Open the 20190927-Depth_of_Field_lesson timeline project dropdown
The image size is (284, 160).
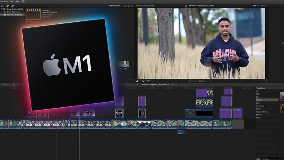pyautogui.click(x=155, y=85)
